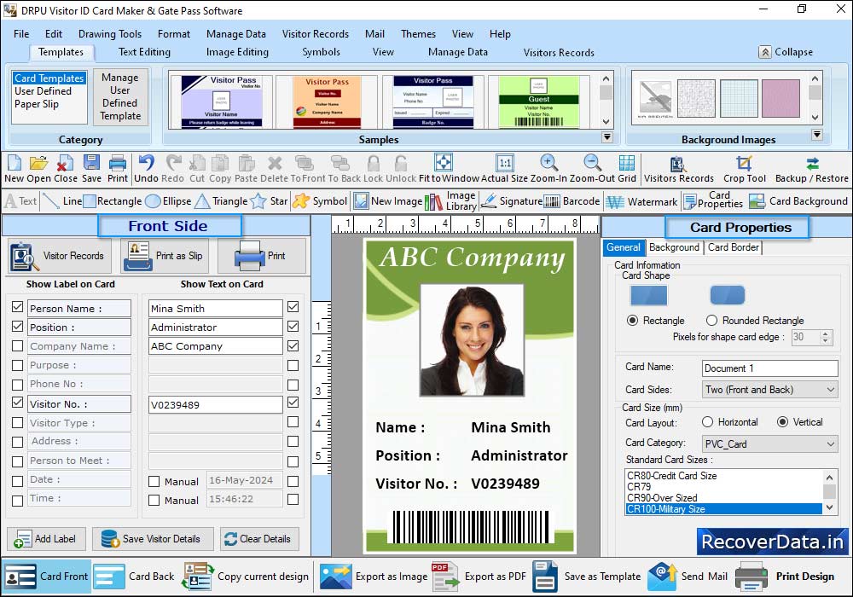Viewport: 853px width, 597px height.
Task: Open the Card Sides dropdown
Action: pos(769,389)
